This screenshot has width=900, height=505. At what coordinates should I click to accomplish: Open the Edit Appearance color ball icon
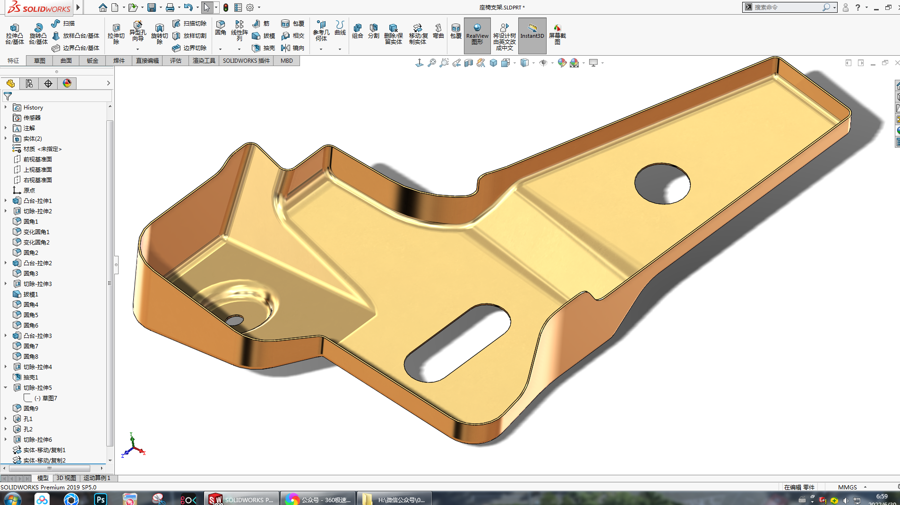point(562,63)
